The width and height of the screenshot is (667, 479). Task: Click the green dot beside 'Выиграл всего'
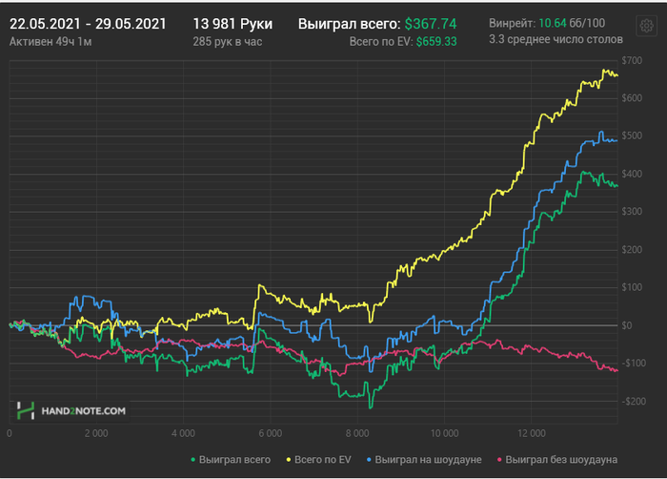point(193,460)
